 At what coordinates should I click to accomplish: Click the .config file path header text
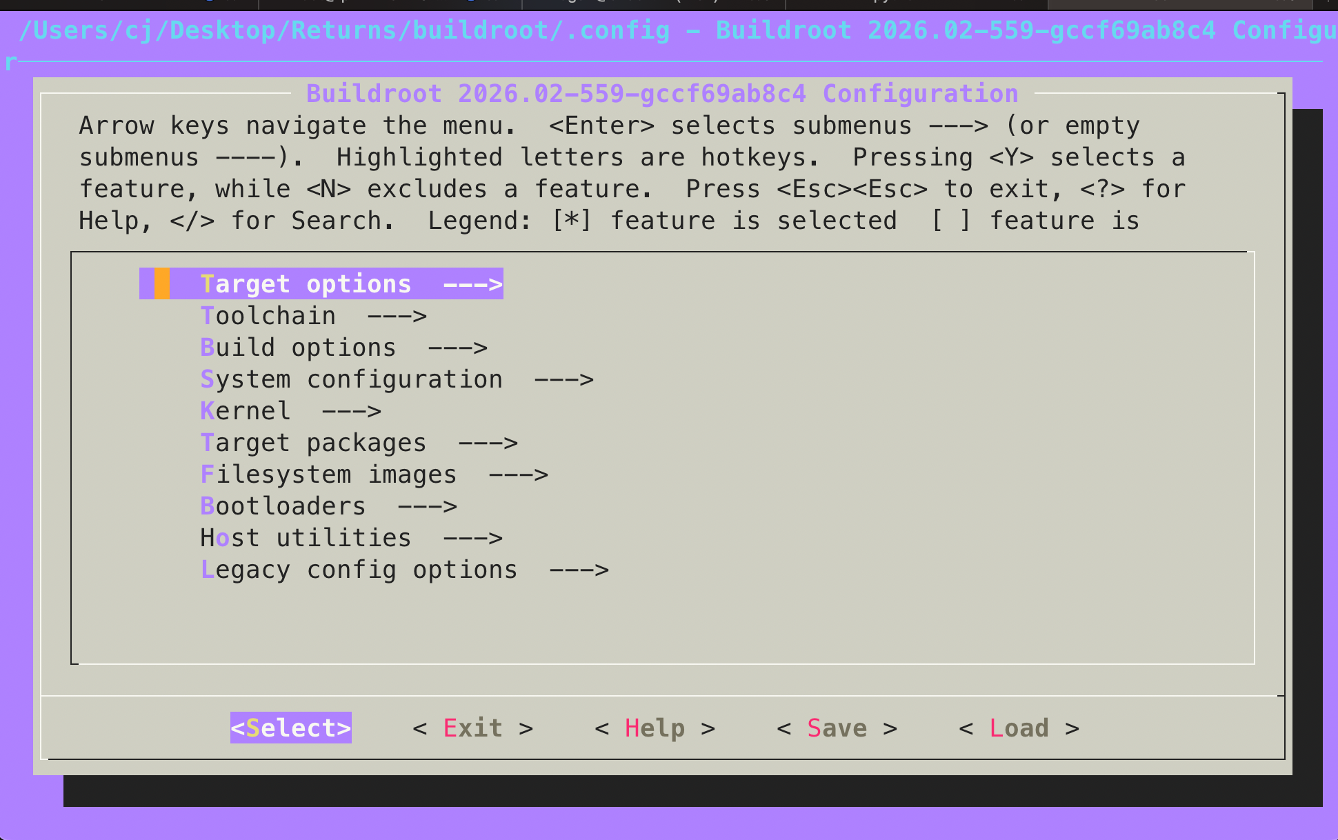(x=345, y=30)
